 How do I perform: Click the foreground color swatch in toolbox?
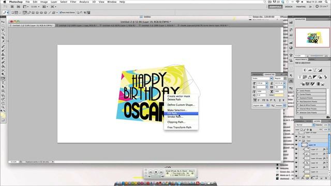pos(2,115)
